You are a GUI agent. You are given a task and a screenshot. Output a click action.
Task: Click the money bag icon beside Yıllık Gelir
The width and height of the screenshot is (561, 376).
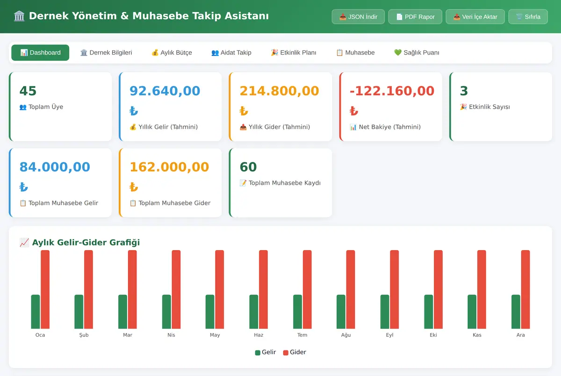133,127
